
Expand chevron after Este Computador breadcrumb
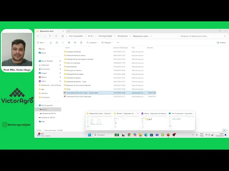point(86,36)
